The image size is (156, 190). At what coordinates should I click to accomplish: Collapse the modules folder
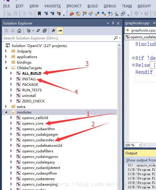tap(6, 112)
